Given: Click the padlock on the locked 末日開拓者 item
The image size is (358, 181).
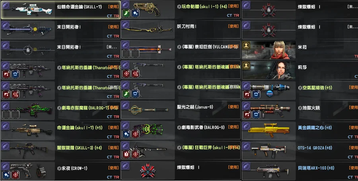Looking at the screenshot, I should [27, 50].
